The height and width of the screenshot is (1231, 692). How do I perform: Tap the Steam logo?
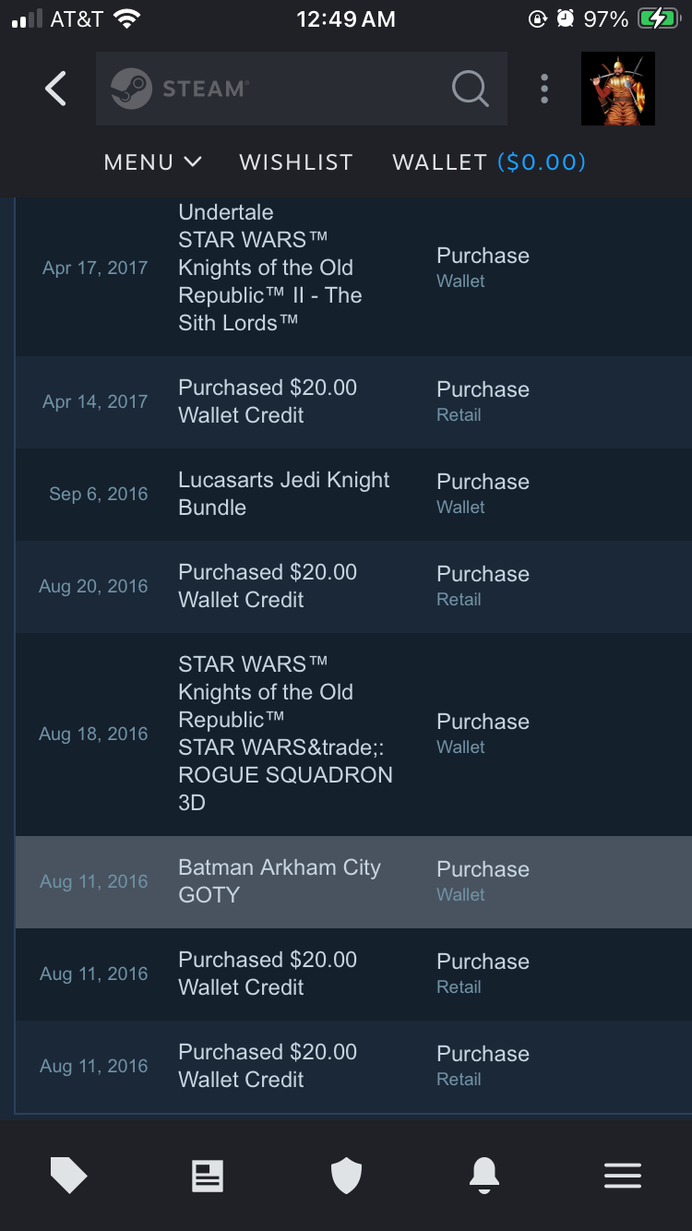click(x=131, y=89)
